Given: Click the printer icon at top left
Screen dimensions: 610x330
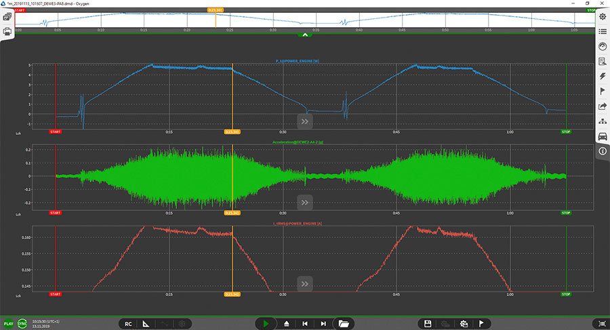Looking at the screenshot, I should 7,32.
